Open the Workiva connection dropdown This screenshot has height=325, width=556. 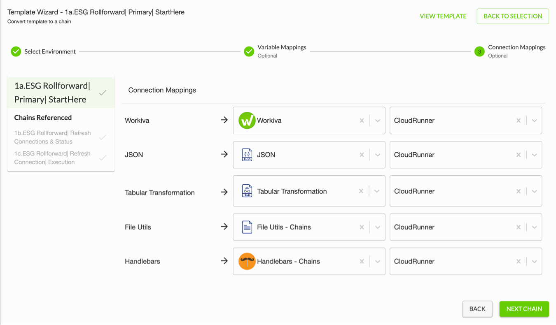pyautogui.click(x=377, y=120)
